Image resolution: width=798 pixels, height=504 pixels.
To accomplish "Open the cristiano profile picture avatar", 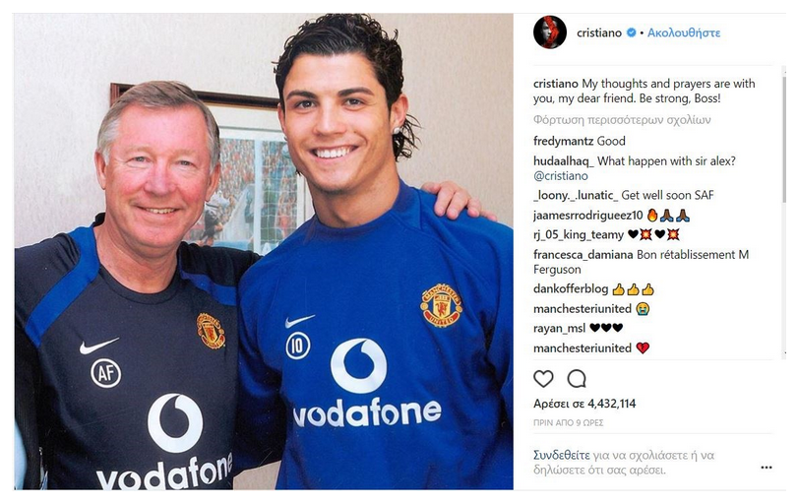I will (550, 32).
